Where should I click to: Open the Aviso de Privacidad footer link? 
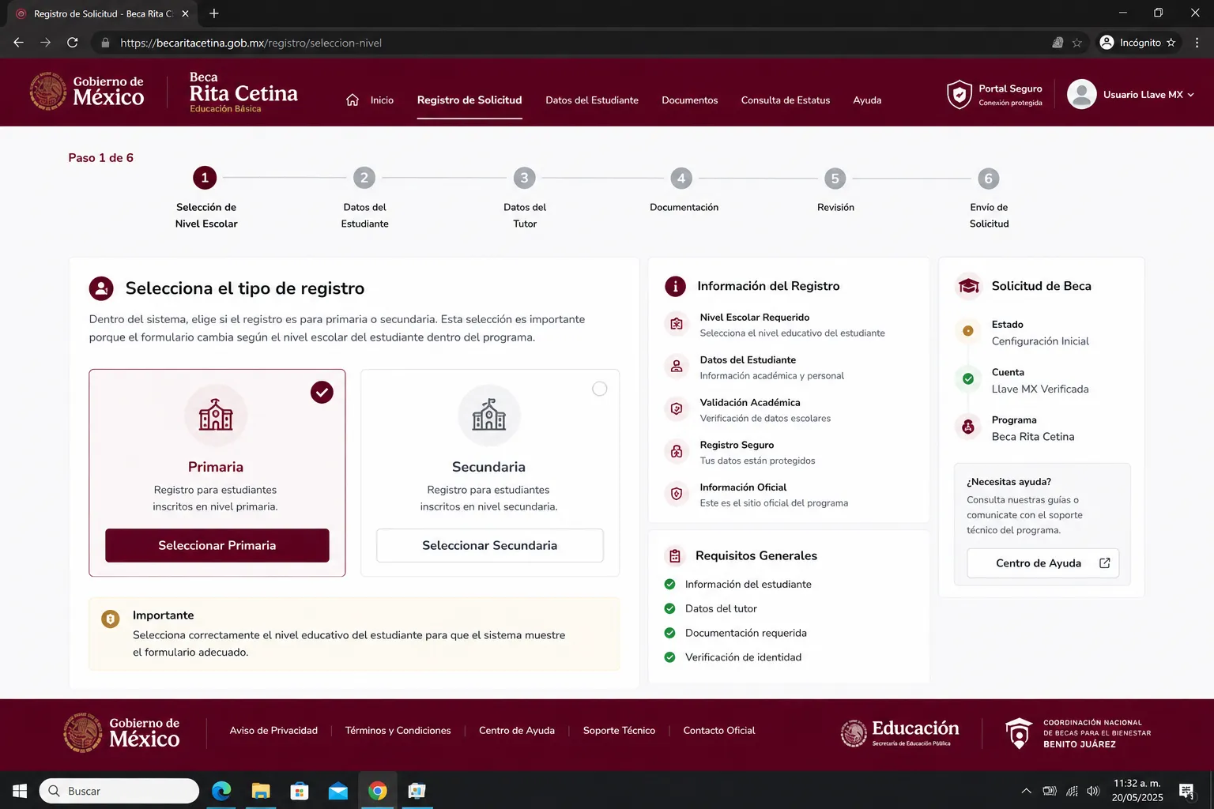[273, 731]
